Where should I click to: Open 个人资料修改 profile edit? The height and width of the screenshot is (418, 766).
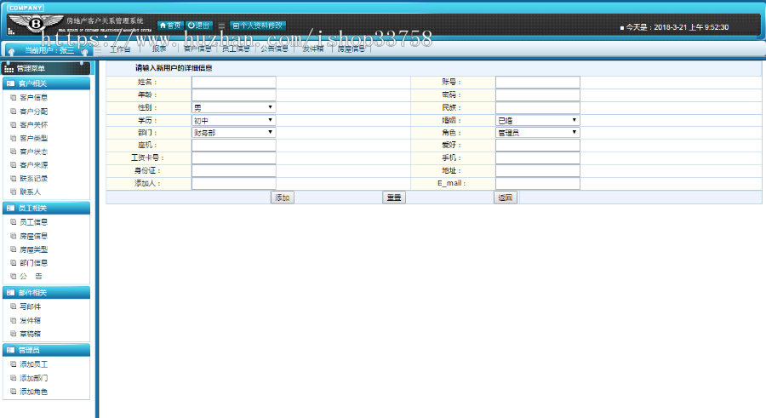point(258,26)
